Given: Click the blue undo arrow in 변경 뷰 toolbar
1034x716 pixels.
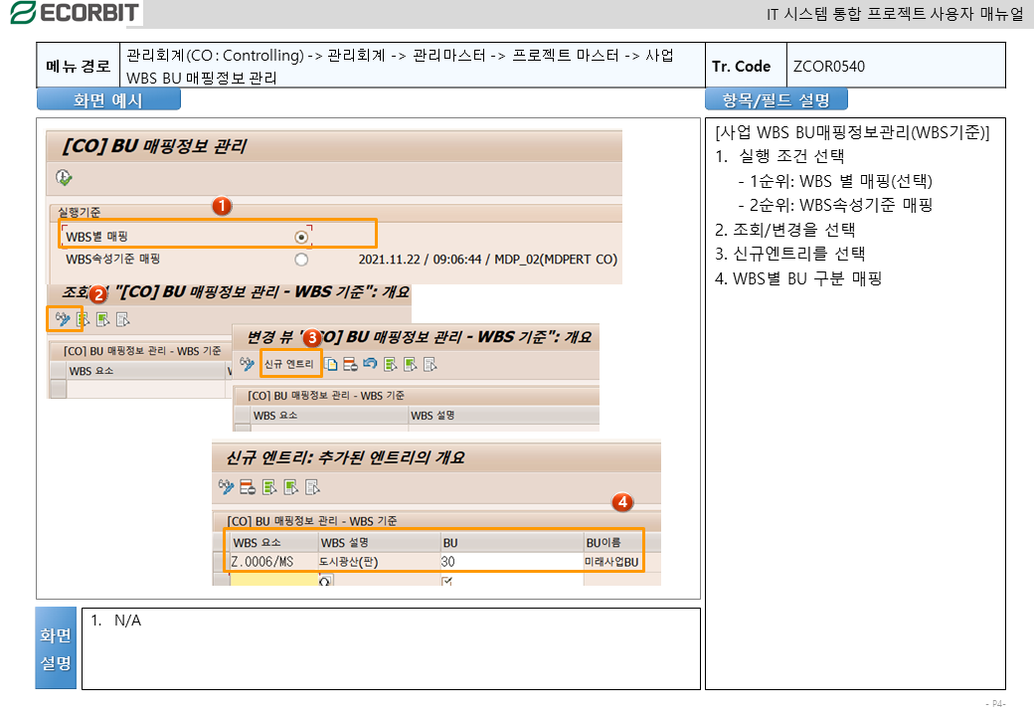Looking at the screenshot, I should (x=370, y=364).
